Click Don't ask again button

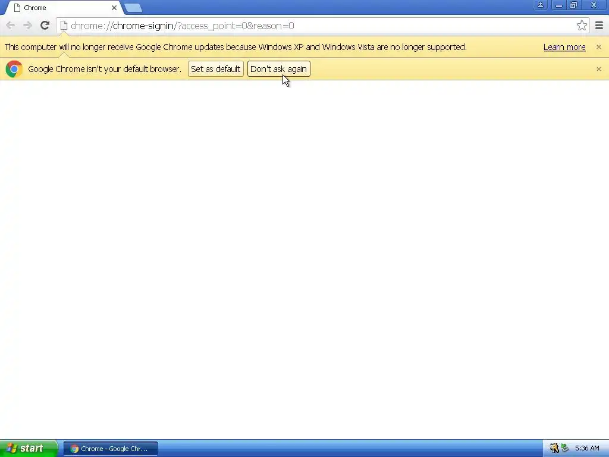[x=278, y=69]
